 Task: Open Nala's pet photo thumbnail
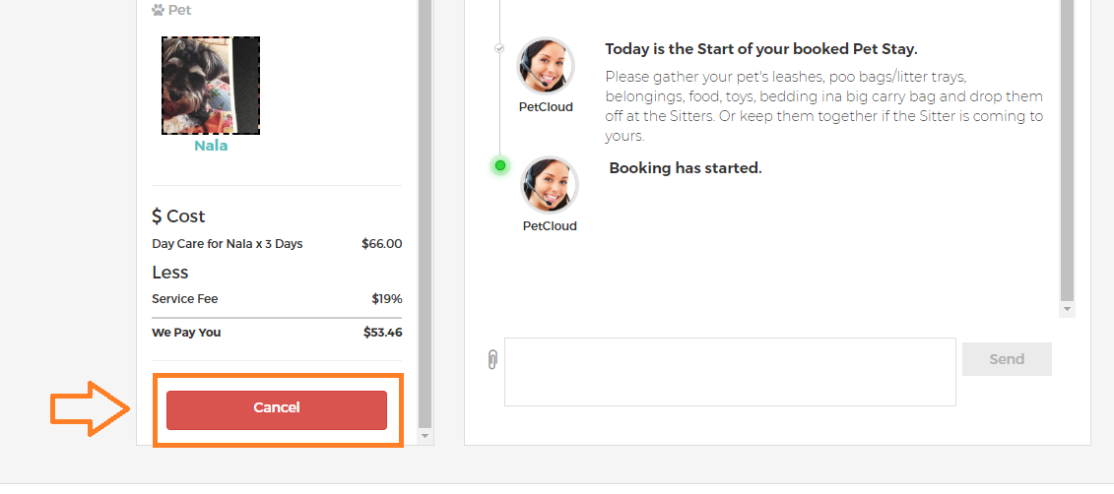point(211,86)
